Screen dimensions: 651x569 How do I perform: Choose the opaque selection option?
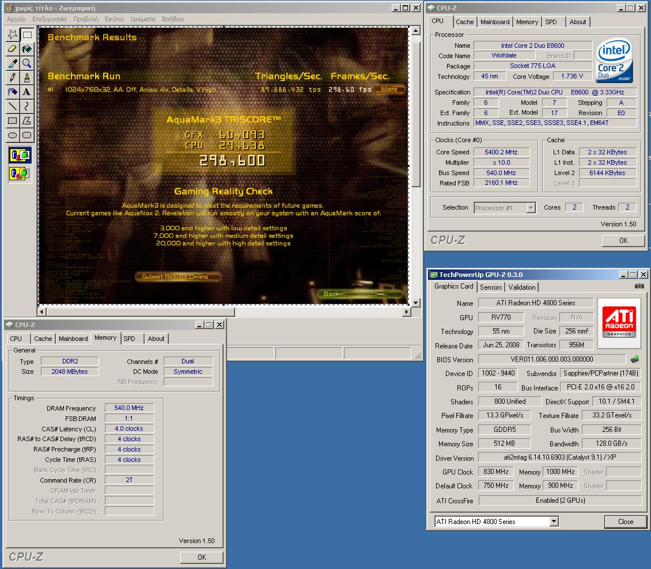[20, 155]
